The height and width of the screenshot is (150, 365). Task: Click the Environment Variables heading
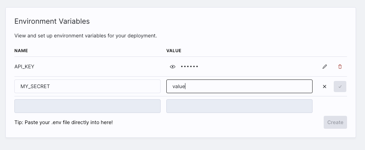click(x=52, y=21)
